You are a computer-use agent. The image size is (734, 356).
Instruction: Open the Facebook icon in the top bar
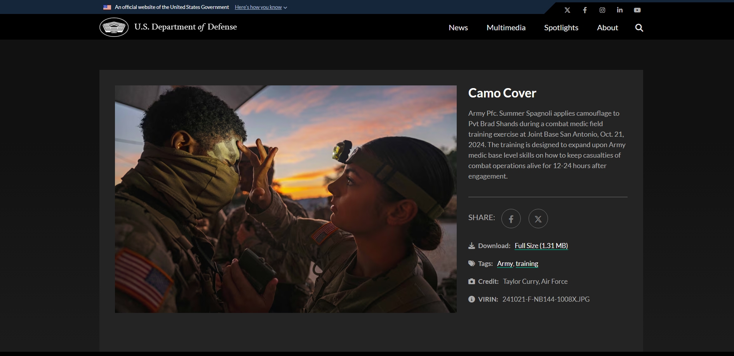click(x=585, y=10)
